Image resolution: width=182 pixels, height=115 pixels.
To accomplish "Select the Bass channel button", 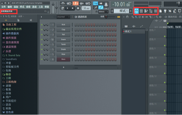I will click(63, 59).
